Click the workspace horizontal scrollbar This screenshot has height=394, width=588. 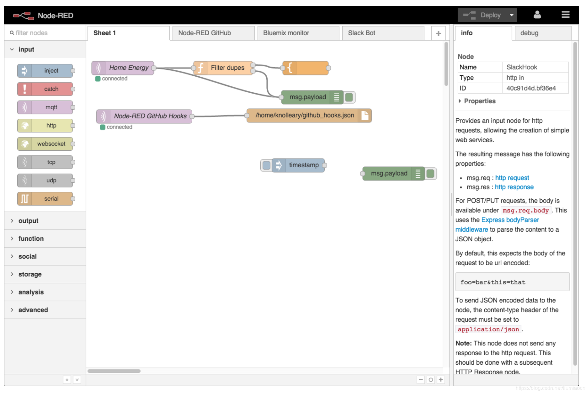[x=114, y=371]
